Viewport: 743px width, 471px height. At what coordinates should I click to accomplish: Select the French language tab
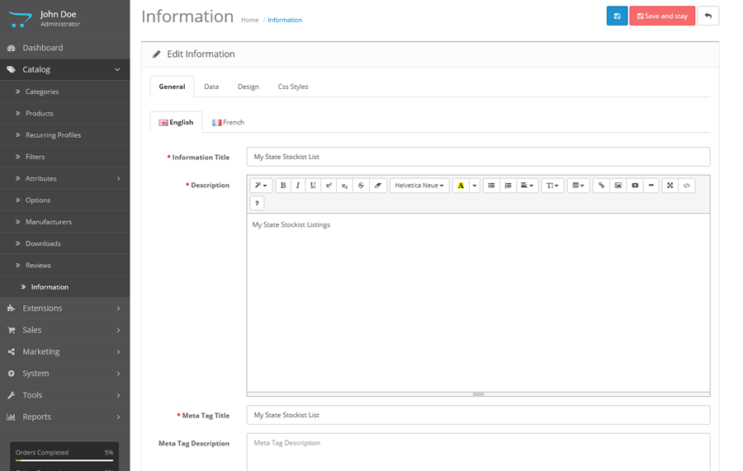[x=228, y=122]
